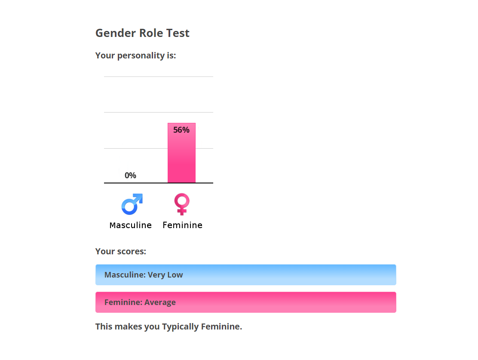
Task: Click the 'Your personality is:' subtitle
Action: tap(136, 55)
